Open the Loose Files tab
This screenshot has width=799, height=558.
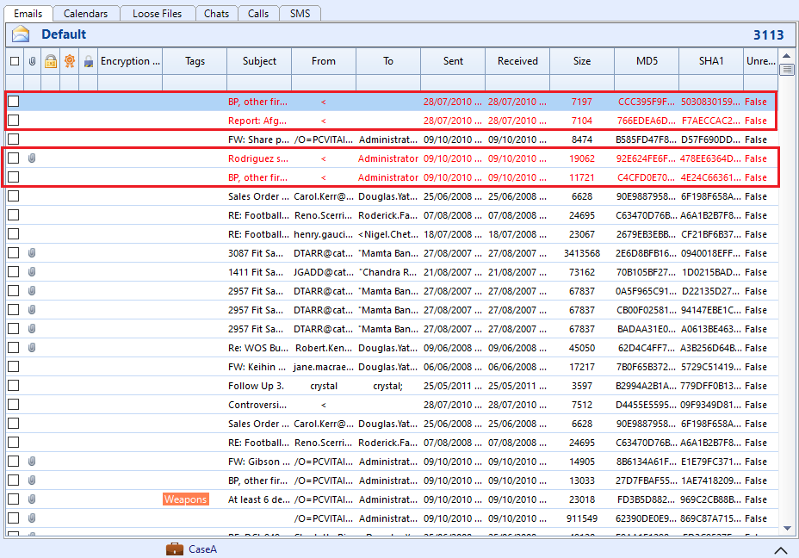[157, 13]
